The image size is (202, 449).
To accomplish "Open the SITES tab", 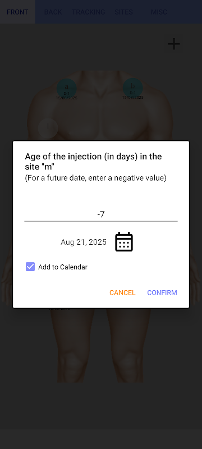I will (x=123, y=12).
